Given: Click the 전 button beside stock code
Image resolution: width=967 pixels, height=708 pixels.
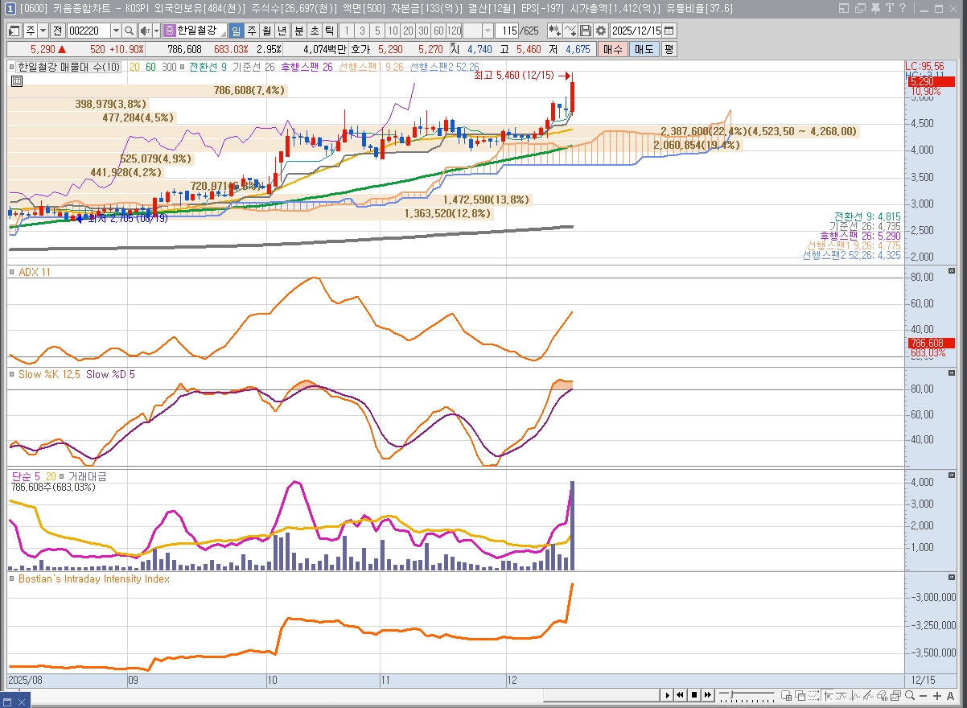Looking at the screenshot, I should click(x=58, y=31).
